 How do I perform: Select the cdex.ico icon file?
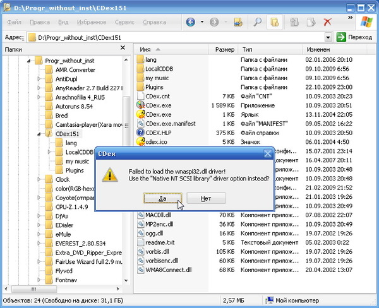pyautogui.click(x=140, y=142)
